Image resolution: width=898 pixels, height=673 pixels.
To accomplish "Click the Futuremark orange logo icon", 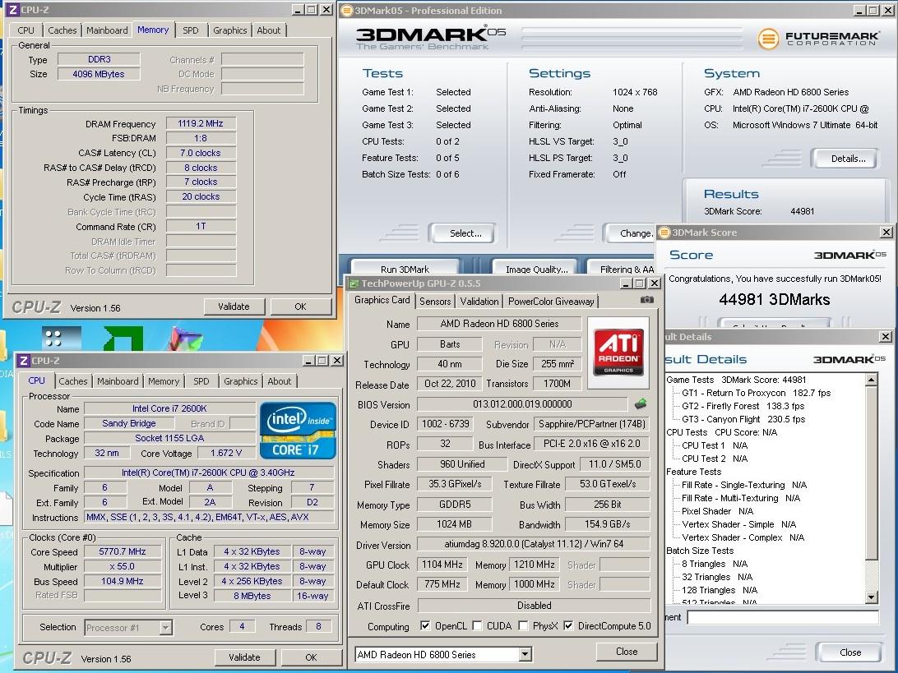I will pyautogui.click(x=768, y=39).
